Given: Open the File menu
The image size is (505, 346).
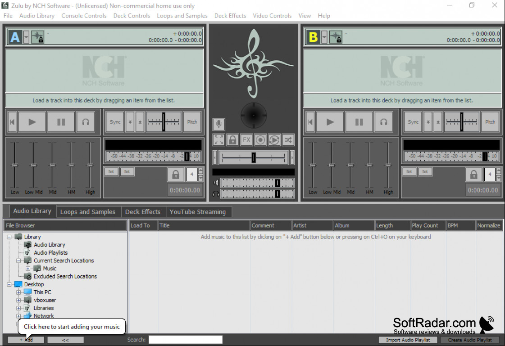Looking at the screenshot, I should 8,16.
